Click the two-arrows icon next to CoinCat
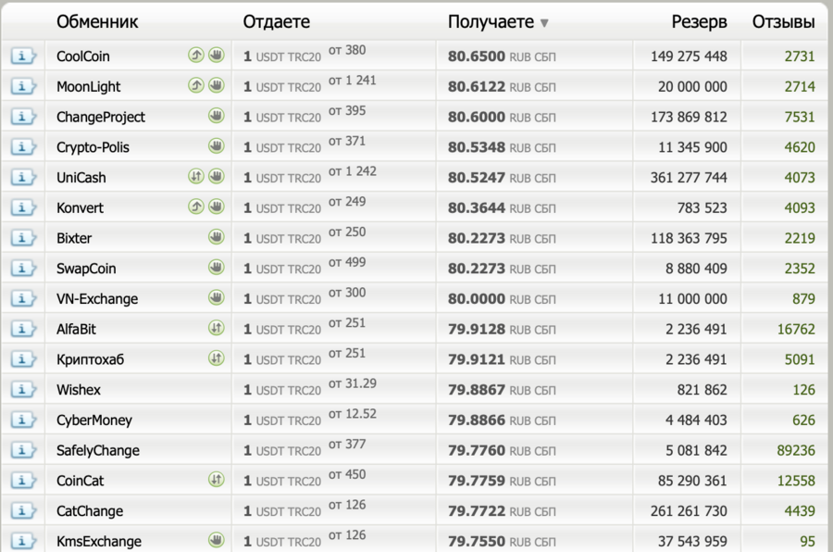The width and height of the screenshot is (833, 552). 216,480
